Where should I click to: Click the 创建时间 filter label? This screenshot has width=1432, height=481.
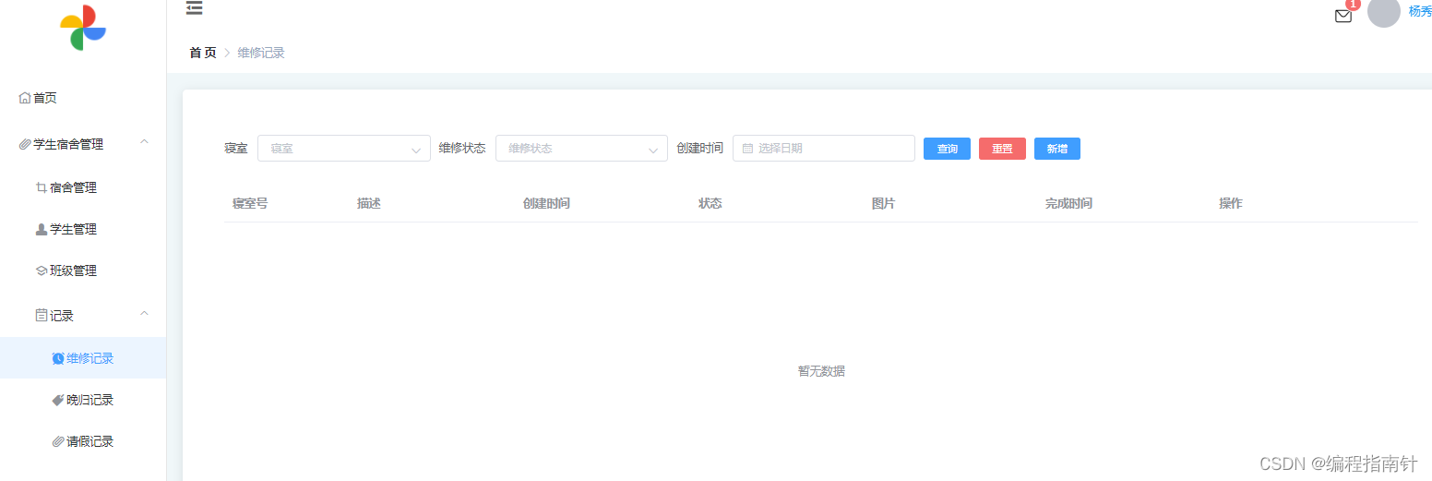click(x=699, y=148)
